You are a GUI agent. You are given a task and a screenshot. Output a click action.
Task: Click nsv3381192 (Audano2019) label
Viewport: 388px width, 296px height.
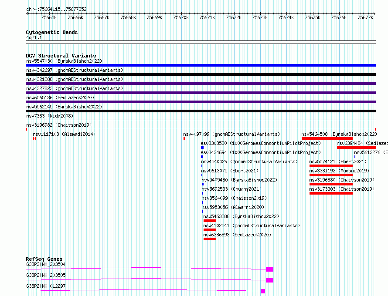(x=339, y=171)
